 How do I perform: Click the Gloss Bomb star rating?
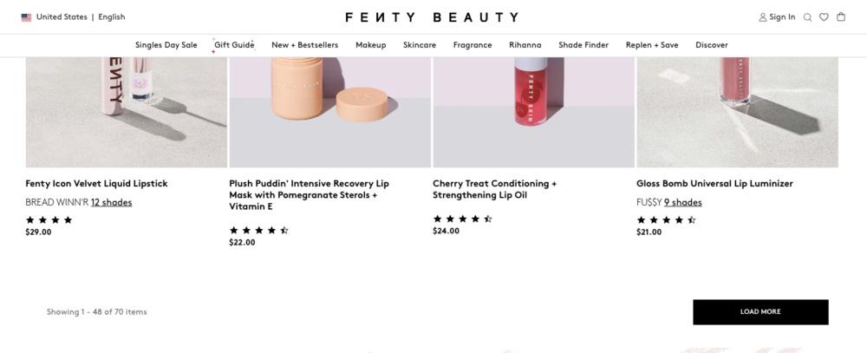click(x=666, y=220)
